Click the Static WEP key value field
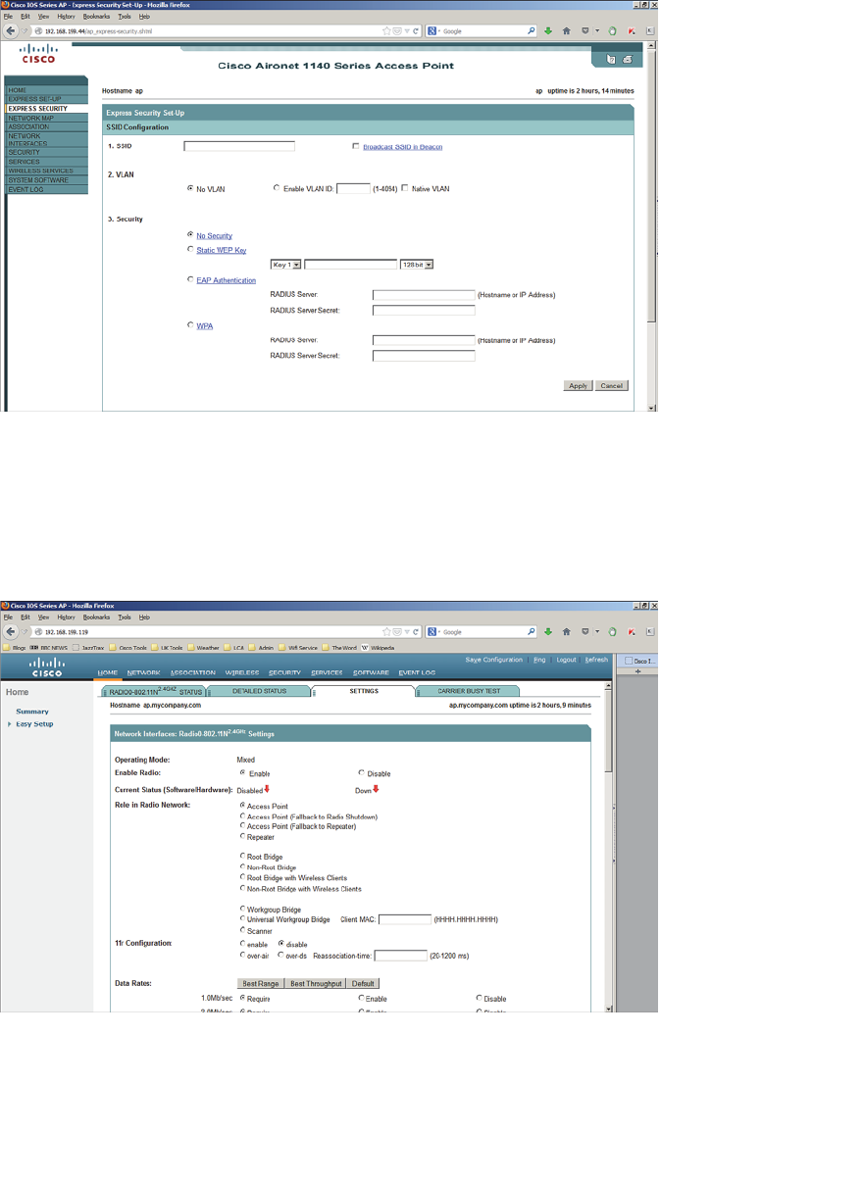This screenshot has height=1183, width=864. click(350, 265)
